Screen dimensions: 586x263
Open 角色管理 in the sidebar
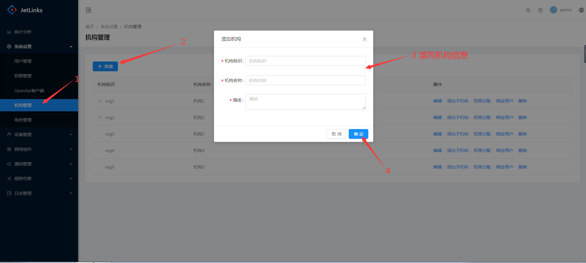[23, 120]
